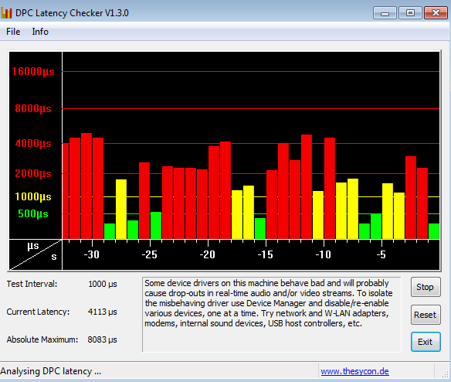The image size is (451, 382).
Task: Click the Current Latency value 4113 µs
Action: 103,312
